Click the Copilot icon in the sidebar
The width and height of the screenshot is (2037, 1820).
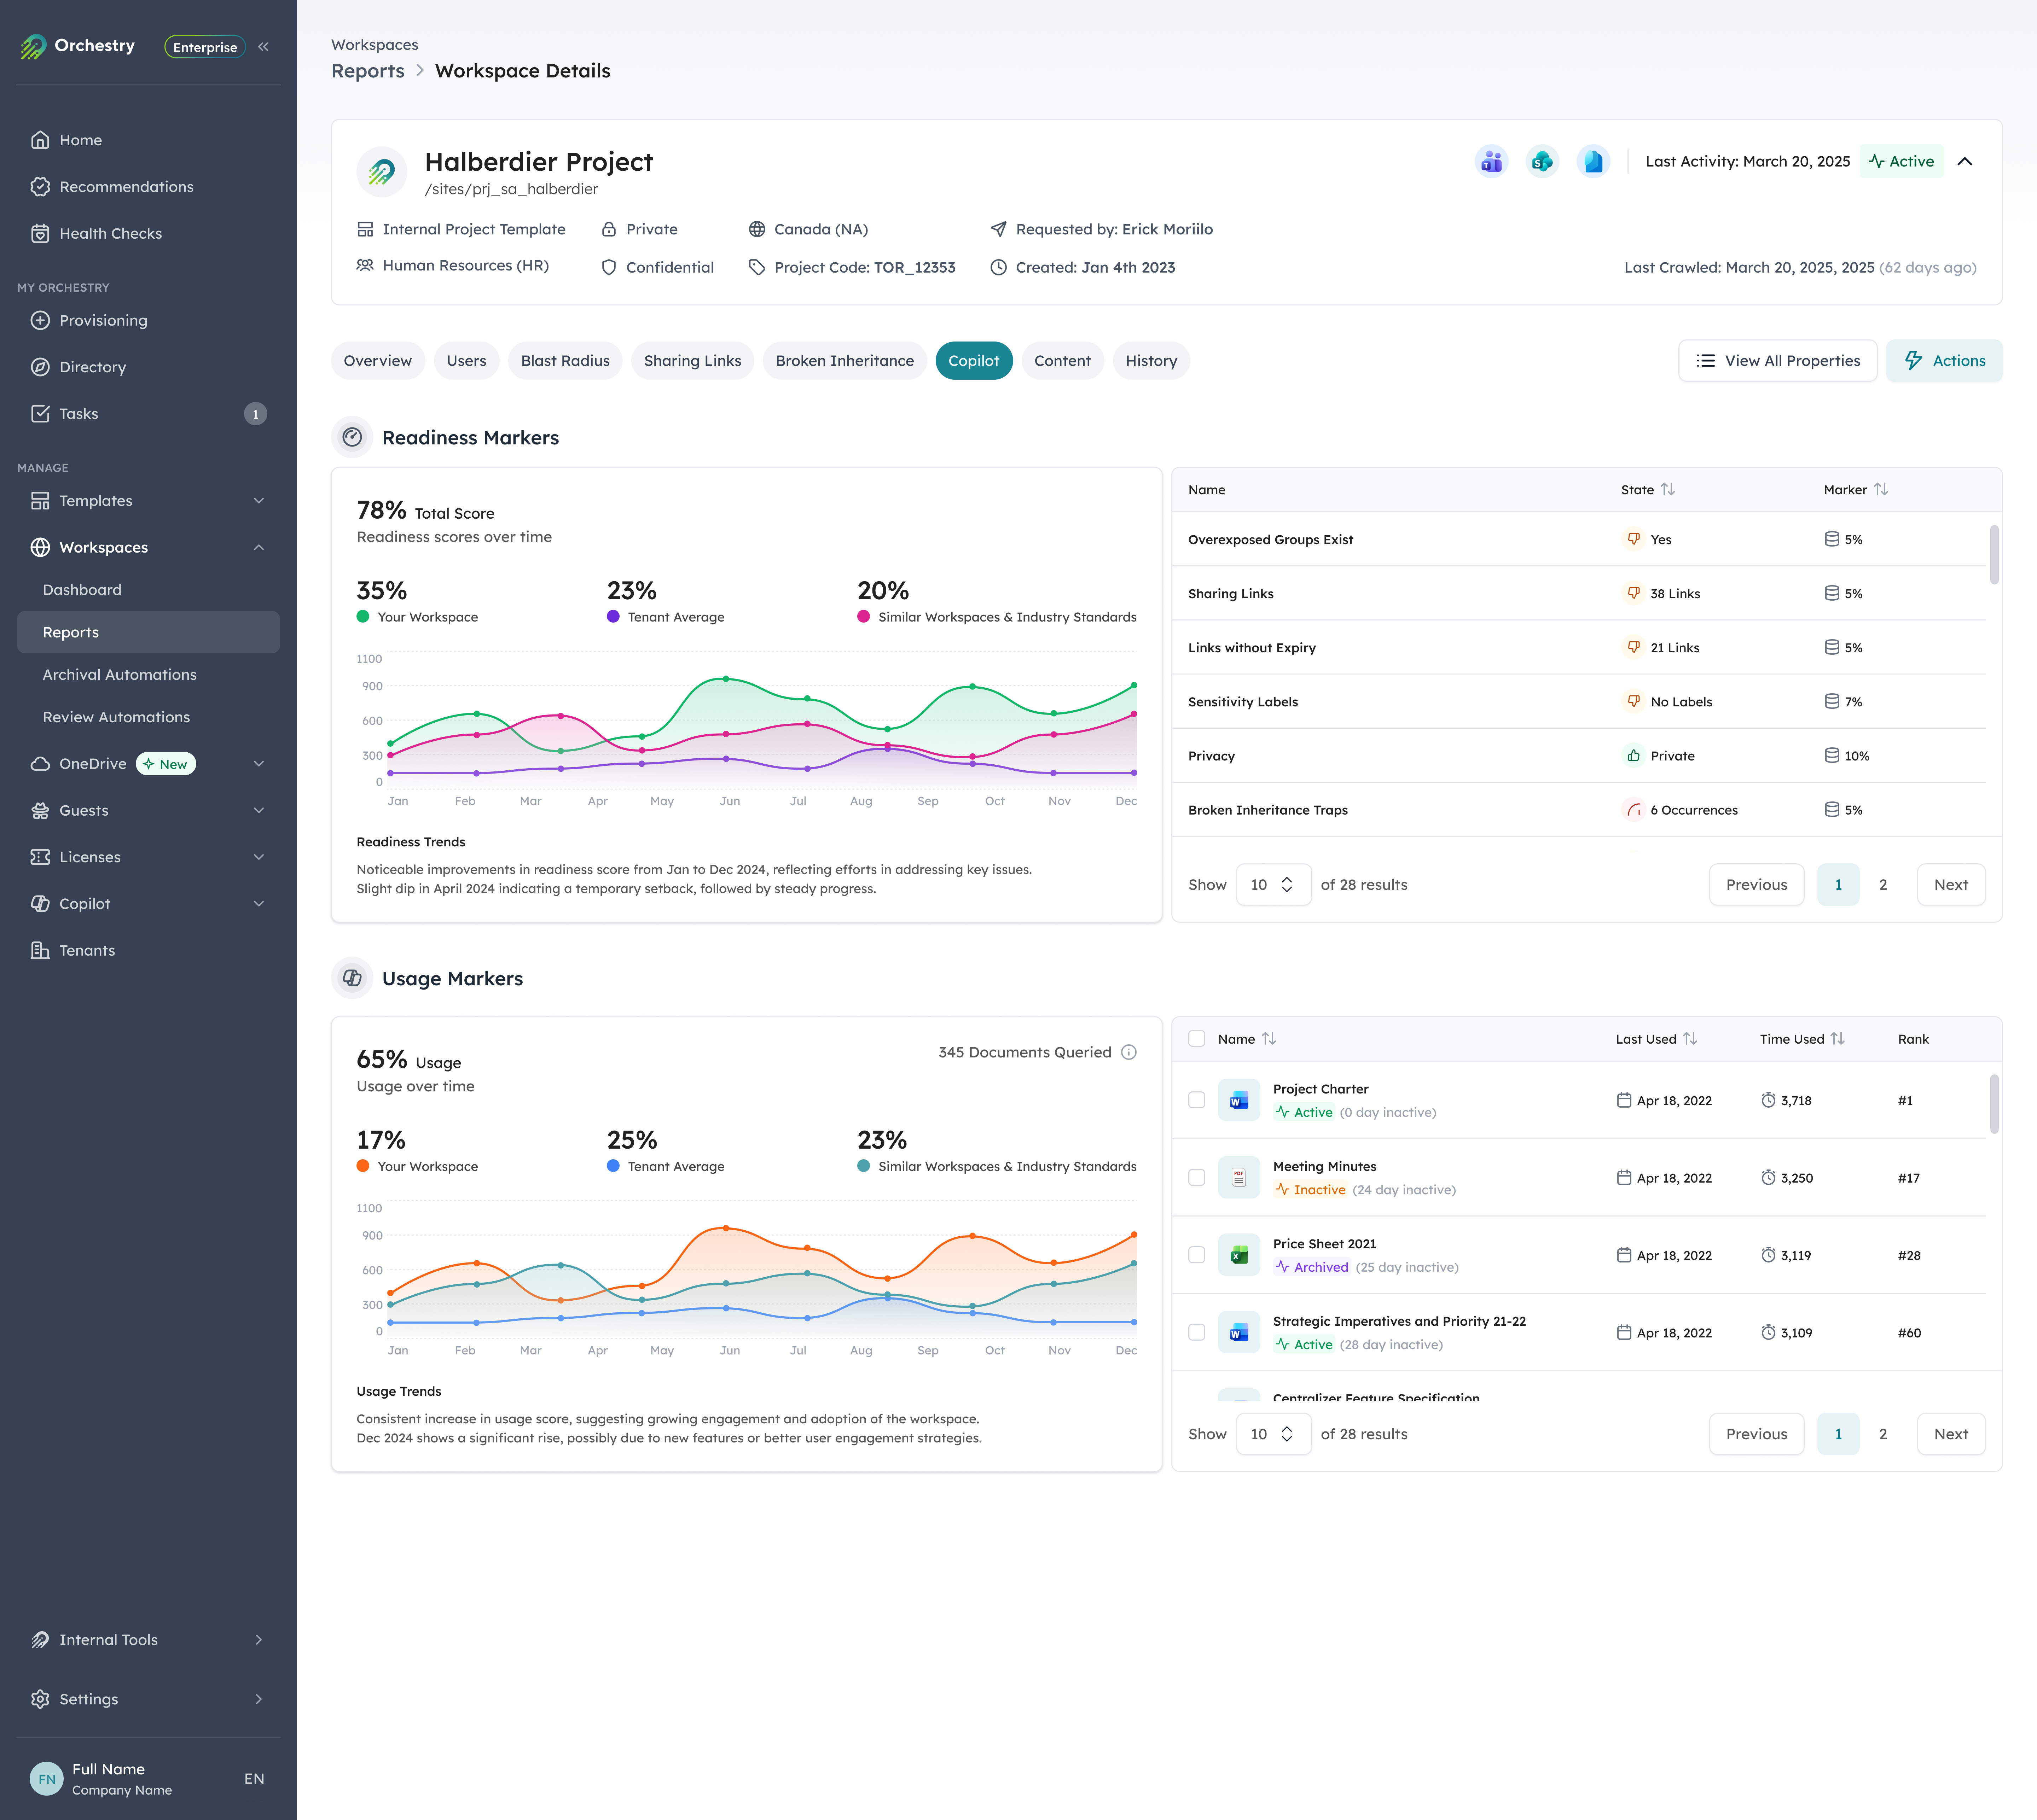tap(40, 903)
